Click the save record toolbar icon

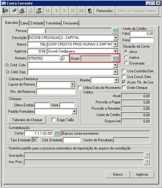(x=22, y=11)
